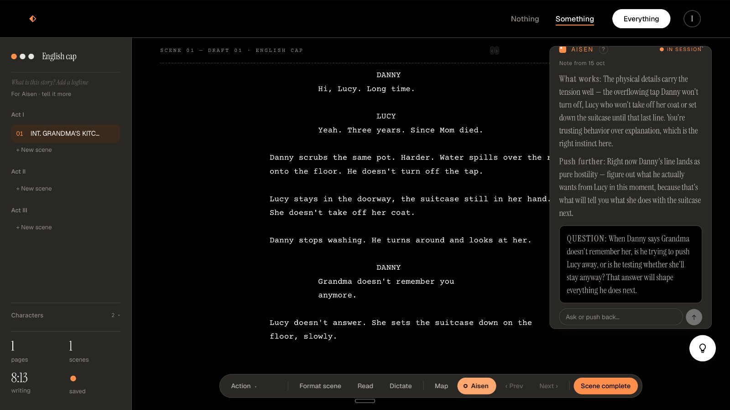The width and height of the screenshot is (730, 410).
Task: Click Format scene in the toolbar
Action: click(x=320, y=386)
